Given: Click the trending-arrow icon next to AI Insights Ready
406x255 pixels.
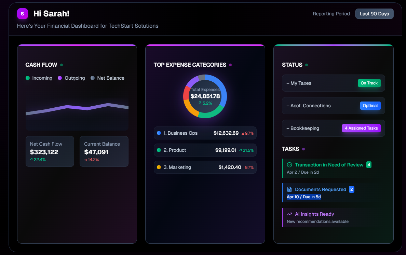Looking at the screenshot, I should (x=289, y=214).
